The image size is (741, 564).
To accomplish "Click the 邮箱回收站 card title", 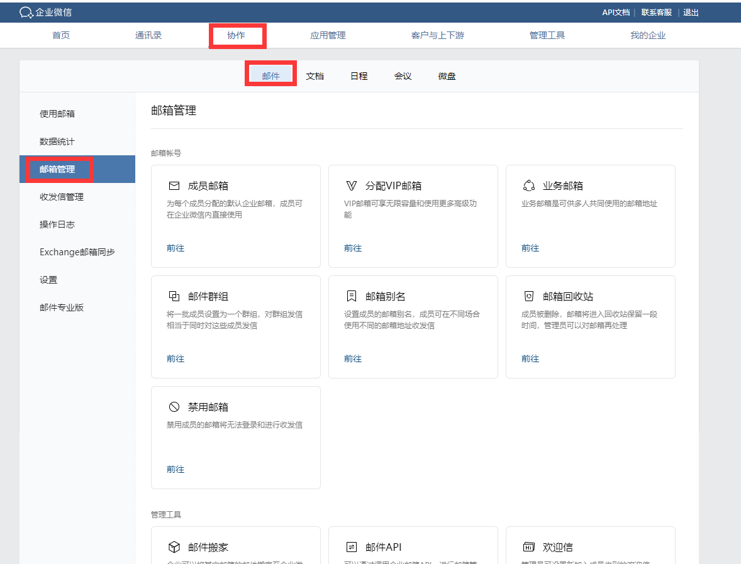I will click(x=567, y=296).
